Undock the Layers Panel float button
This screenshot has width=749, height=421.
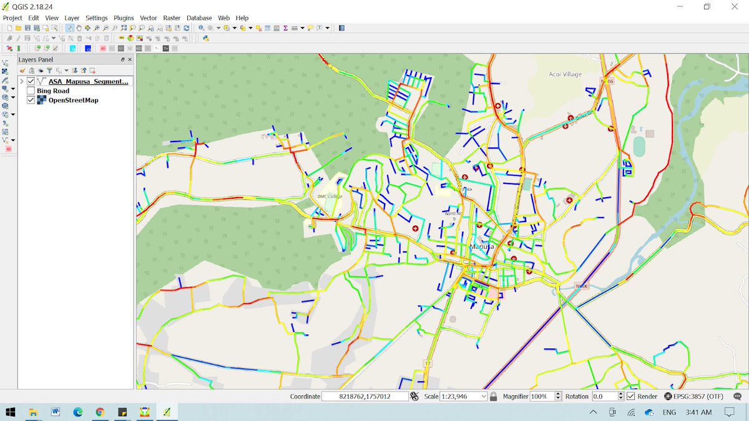123,59
